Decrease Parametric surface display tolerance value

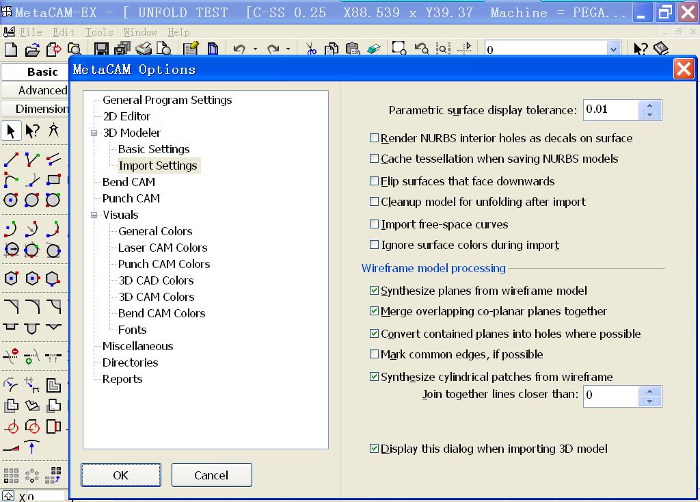tap(649, 115)
